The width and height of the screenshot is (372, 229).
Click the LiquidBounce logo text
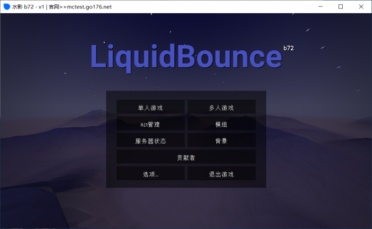(x=185, y=56)
